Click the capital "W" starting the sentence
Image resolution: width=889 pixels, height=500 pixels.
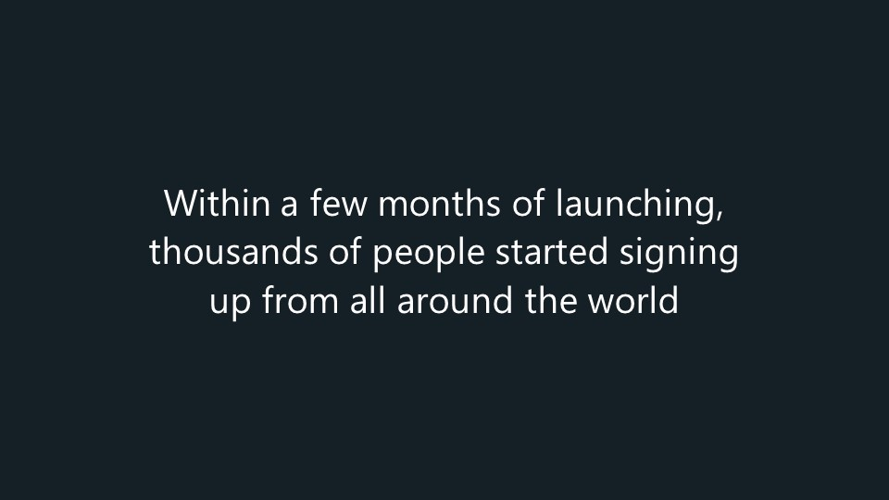coord(181,204)
